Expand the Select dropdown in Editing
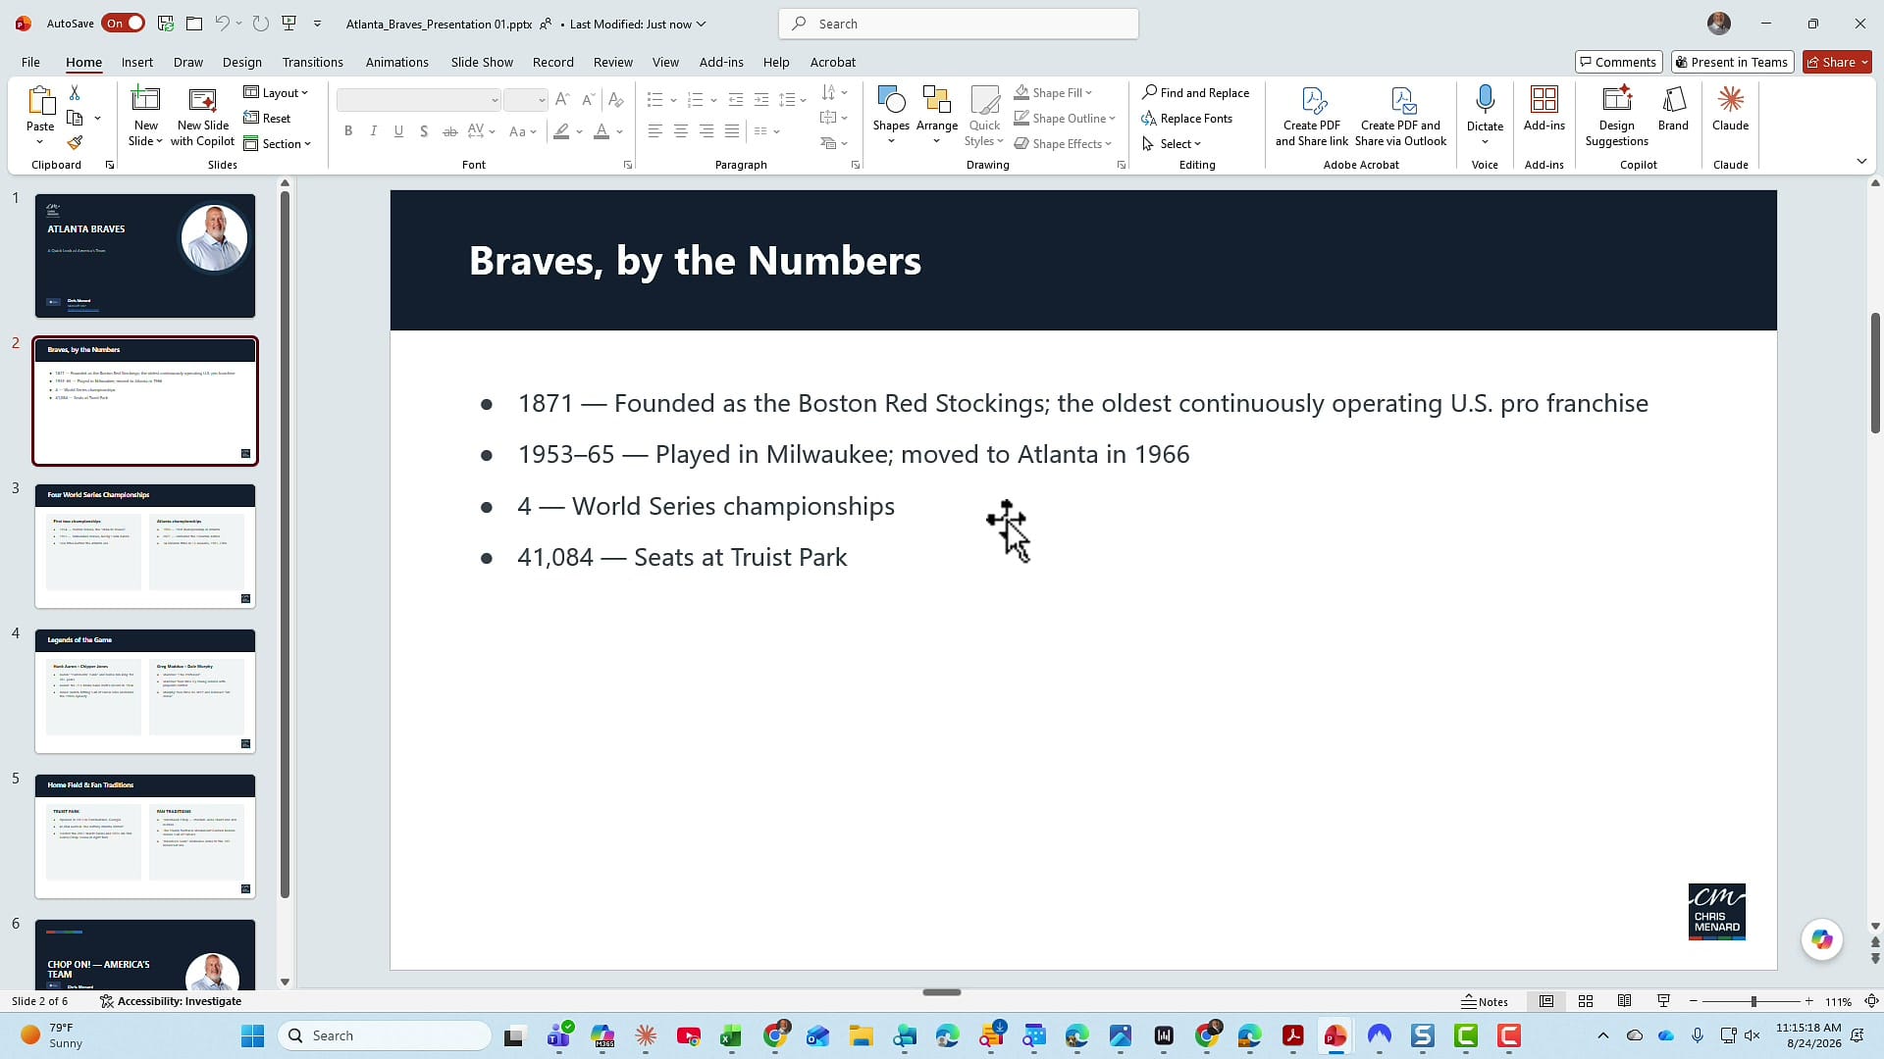This screenshot has height=1059, width=1884. point(1172,143)
